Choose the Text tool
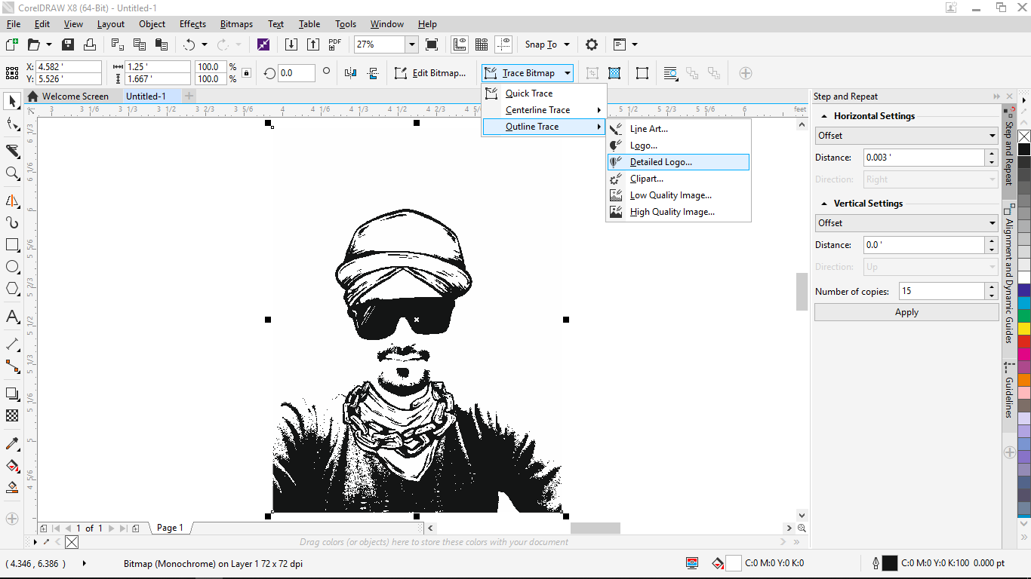The width and height of the screenshot is (1031, 579). (x=12, y=317)
